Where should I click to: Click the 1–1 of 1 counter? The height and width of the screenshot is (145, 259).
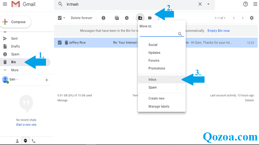[x=220, y=18]
